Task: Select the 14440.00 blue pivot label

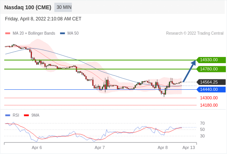Action: click(x=211, y=89)
